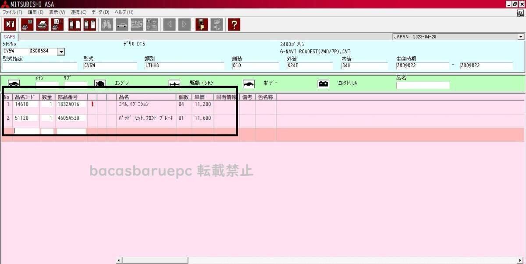This screenshot has height=264, width=526.
Task: Click the print setup icon with moon
Action: click(x=57, y=24)
